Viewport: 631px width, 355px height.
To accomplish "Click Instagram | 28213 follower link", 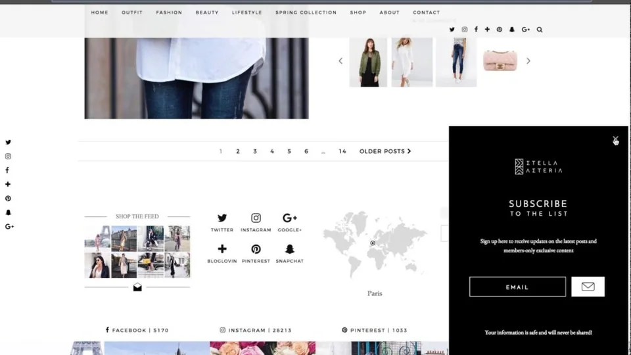I will tap(256, 330).
